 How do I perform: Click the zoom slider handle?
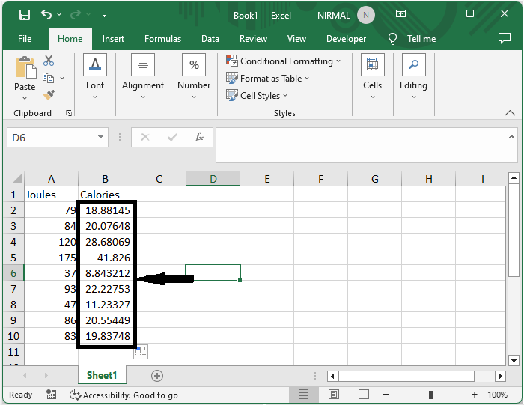tap(430, 395)
